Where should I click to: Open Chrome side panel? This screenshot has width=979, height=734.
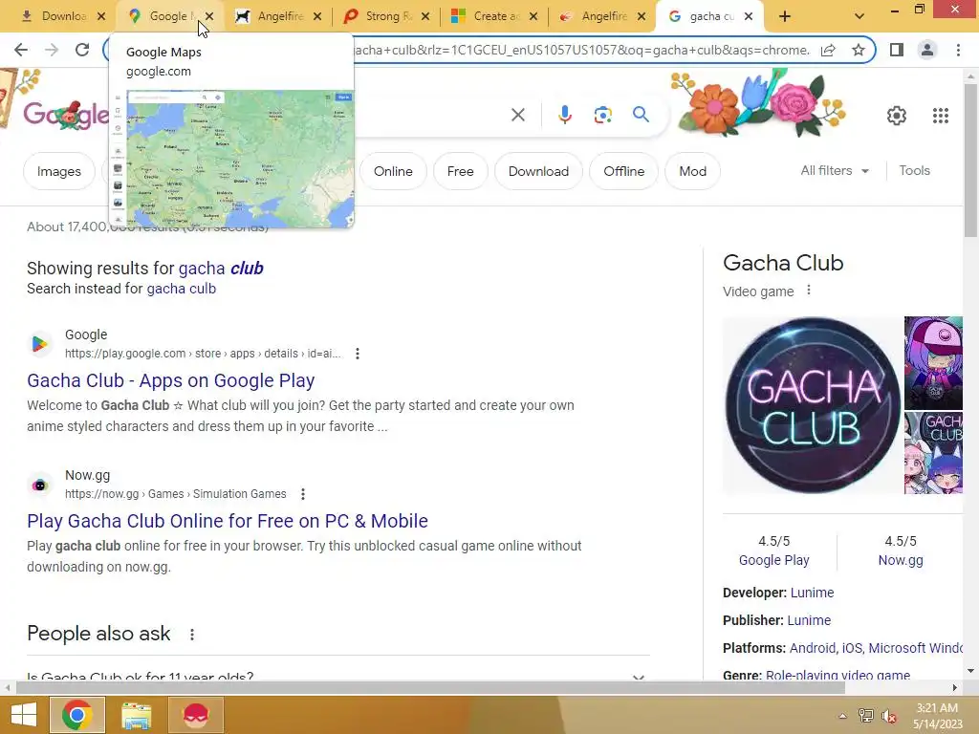(x=897, y=50)
